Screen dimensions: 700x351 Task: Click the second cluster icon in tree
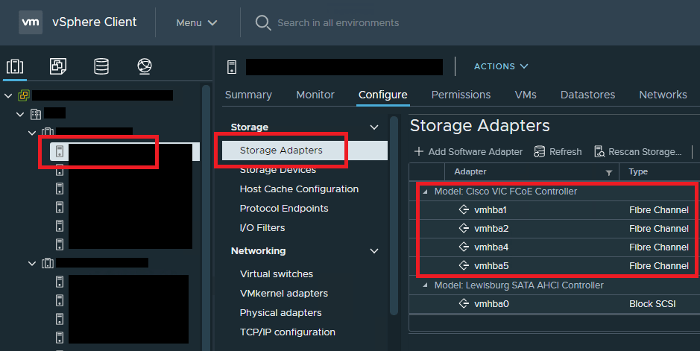tap(48, 263)
